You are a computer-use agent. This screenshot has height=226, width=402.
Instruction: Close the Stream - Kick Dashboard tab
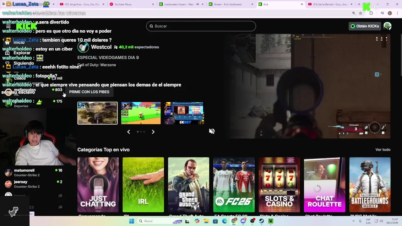(253, 4)
